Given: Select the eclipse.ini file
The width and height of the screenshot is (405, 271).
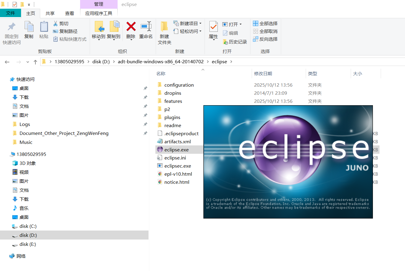Looking at the screenshot, I should (x=175, y=158).
